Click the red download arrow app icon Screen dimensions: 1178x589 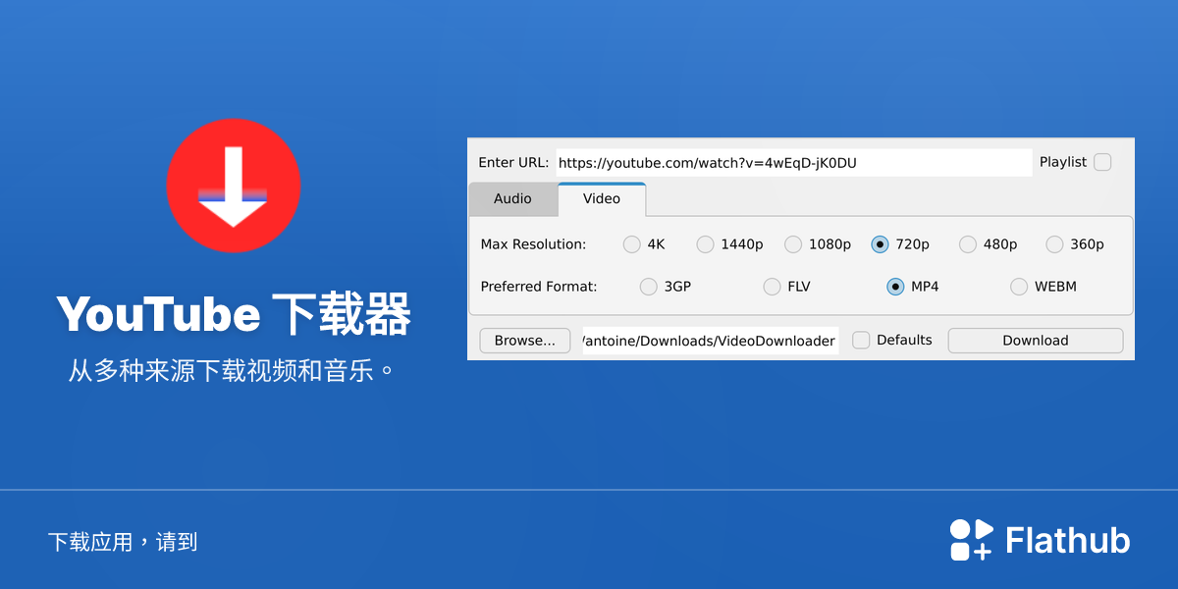click(234, 187)
